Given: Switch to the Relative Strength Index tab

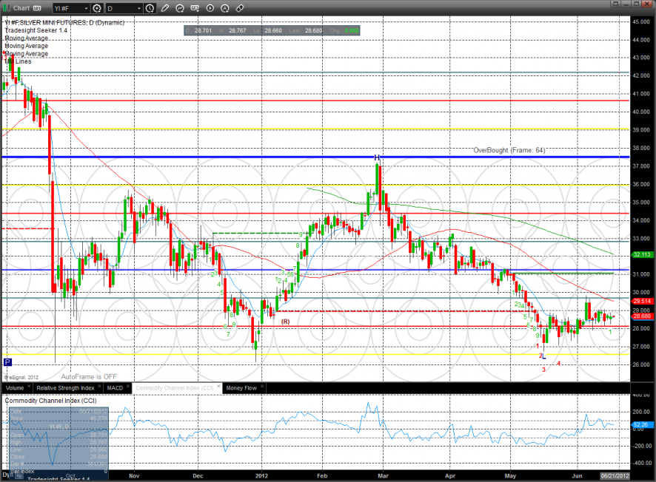Looking at the screenshot, I should (x=65, y=387).
